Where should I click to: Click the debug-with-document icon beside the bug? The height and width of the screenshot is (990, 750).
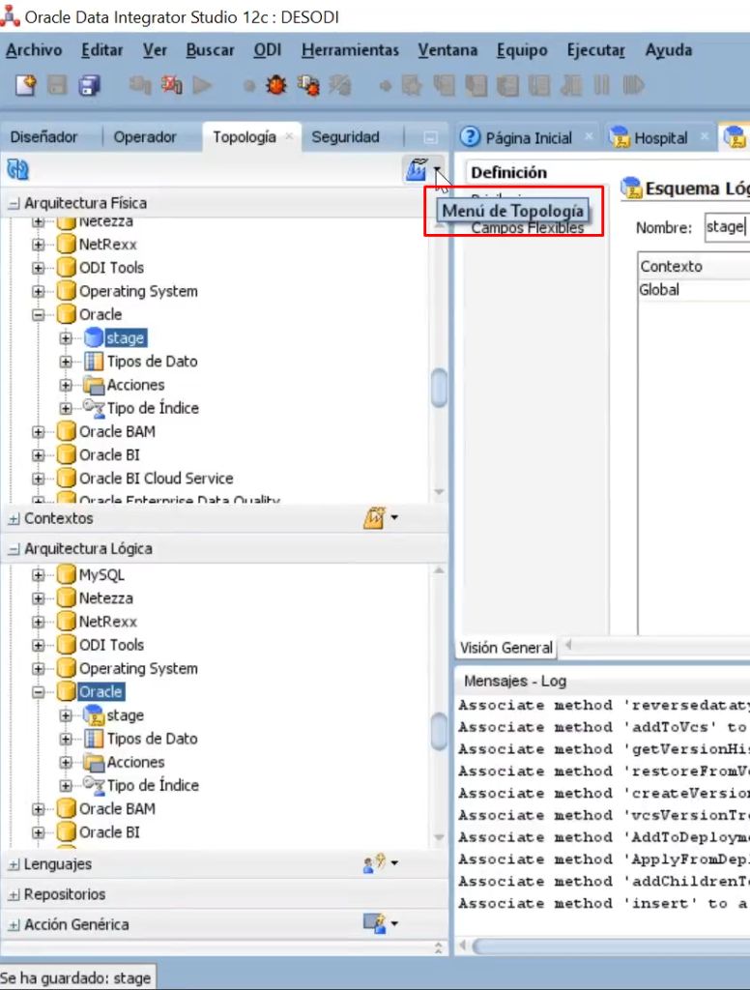click(x=308, y=85)
